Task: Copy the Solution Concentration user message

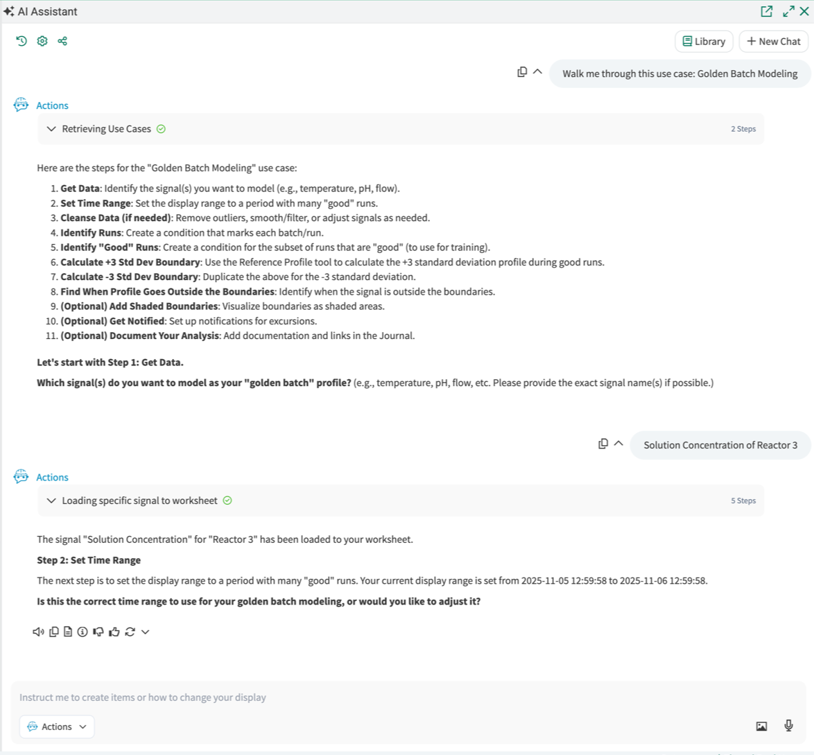Action: click(603, 444)
